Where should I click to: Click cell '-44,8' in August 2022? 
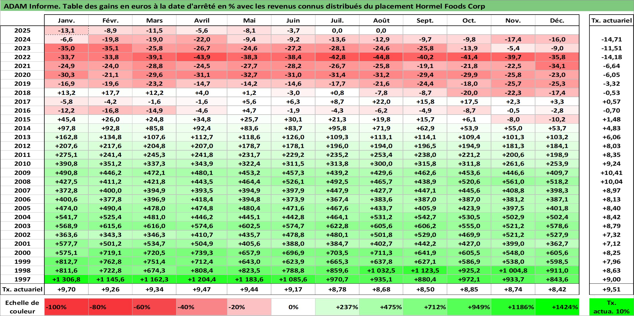(x=381, y=57)
